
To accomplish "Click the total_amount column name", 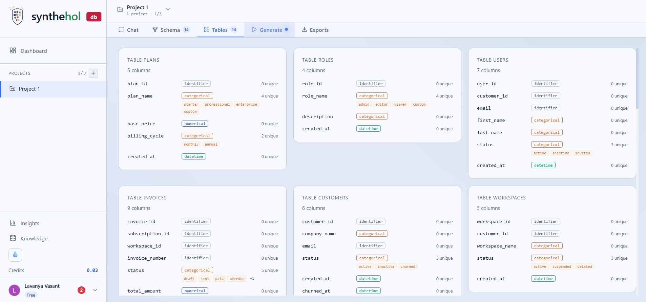I will tap(144, 291).
